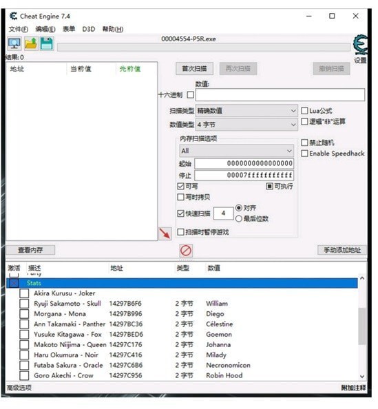The height and width of the screenshot is (409, 378).
Task: Click the Cheat Engine title bar logo
Action: tap(13, 16)
